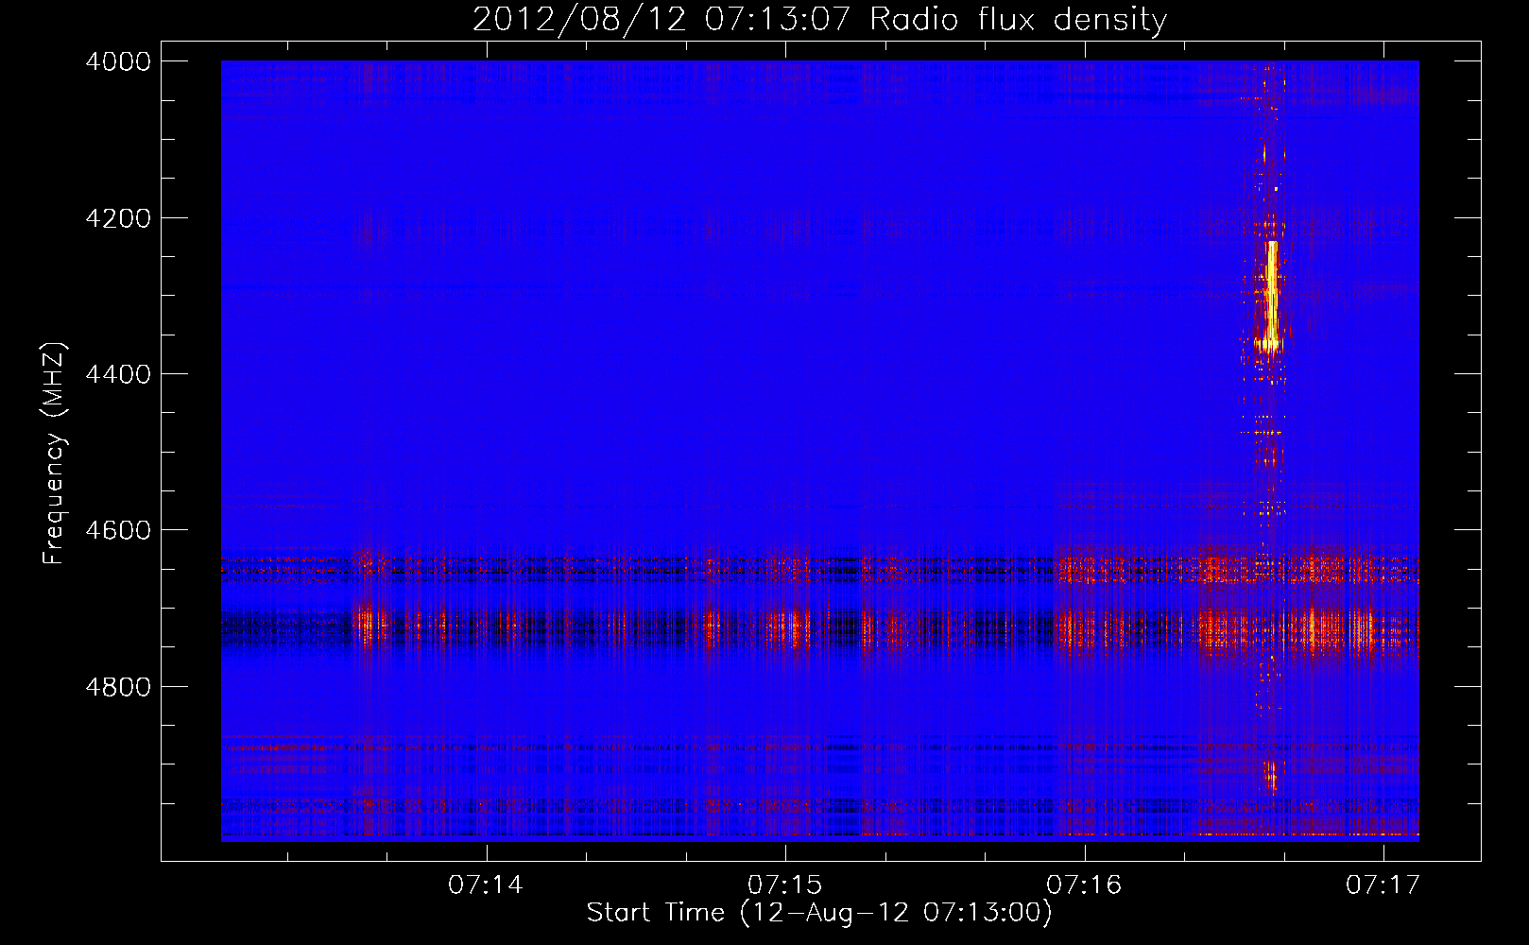The height and width of the screenshot is (945, 1529).
Task: Click the 4400 frequency tick label
Action: pyautogui.click(x=118, y=374)
